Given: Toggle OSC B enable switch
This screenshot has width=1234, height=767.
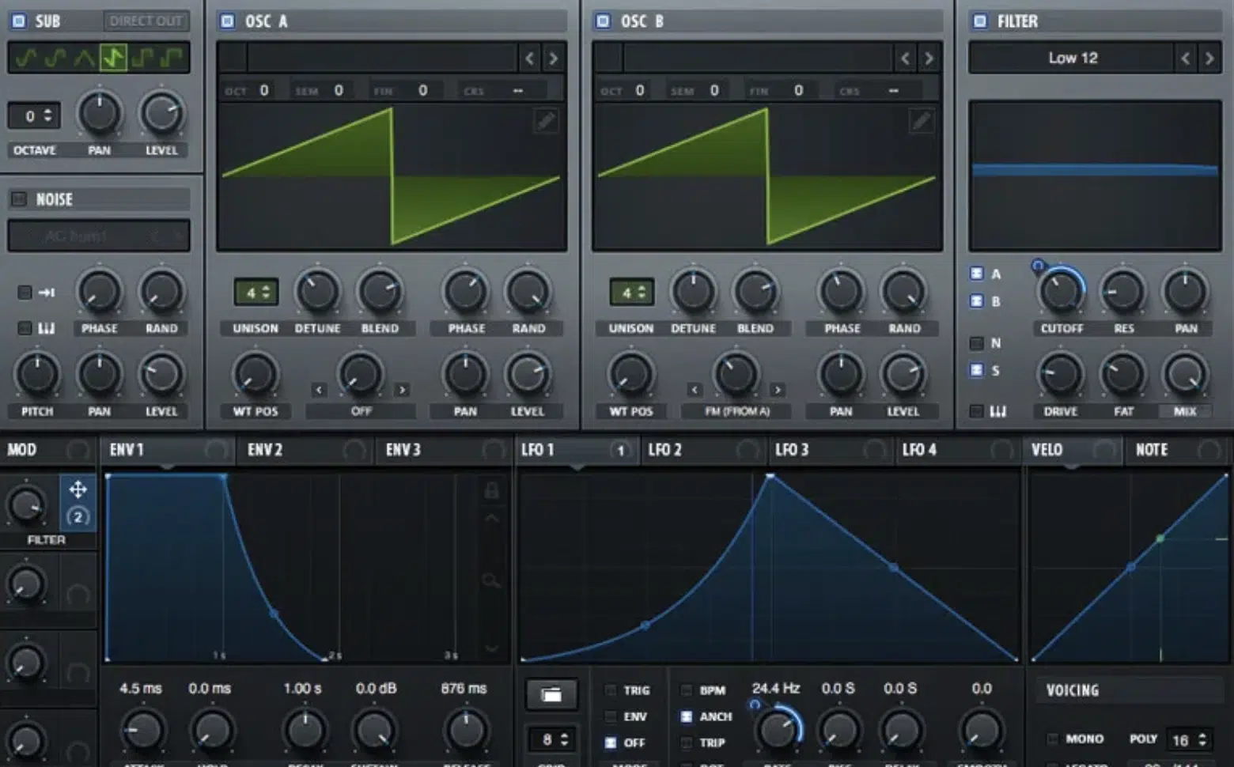Looking at the screenshot, I should coord(604,21).
